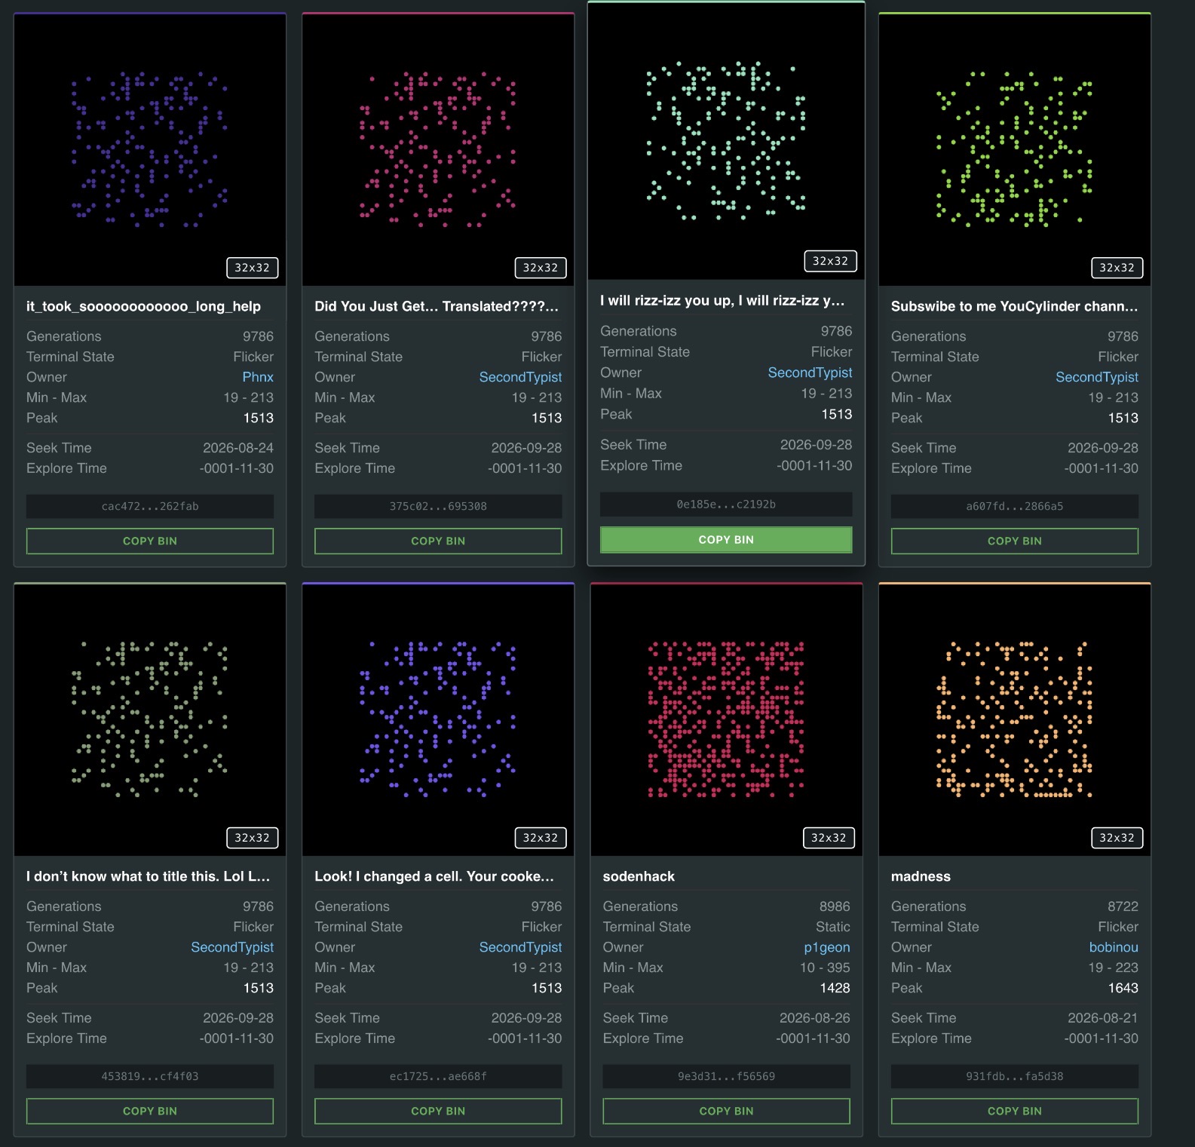Select the hash field 9e3d31...f56569
1195x1147 pixels.
[x=726, y=1076]
